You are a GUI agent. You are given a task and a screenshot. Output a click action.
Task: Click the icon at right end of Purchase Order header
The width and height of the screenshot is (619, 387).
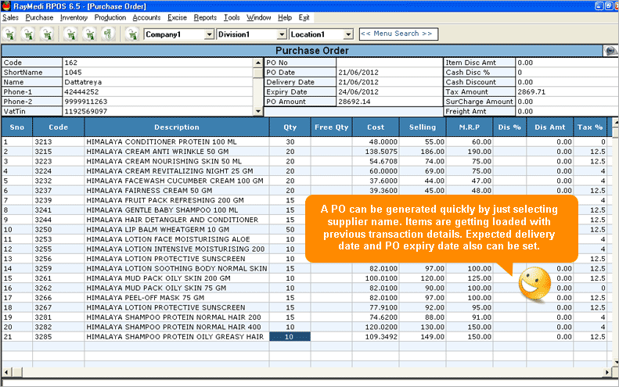(x=610, y=51)
